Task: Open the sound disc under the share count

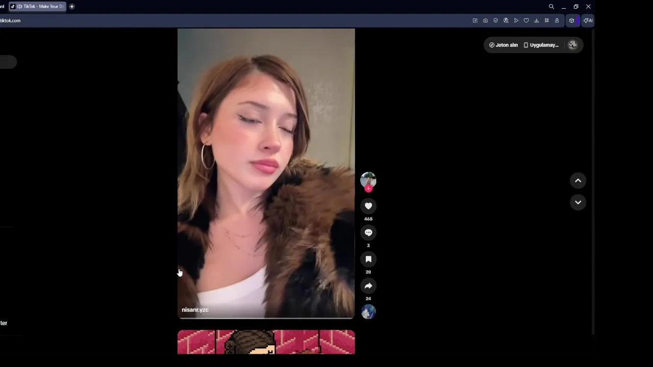Action: coord(368,311)
